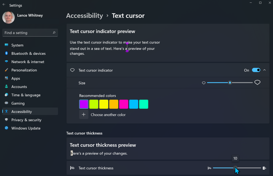Image resolution: width=273 pixels, height=176 pixels.
Task: Click Choose another color
Action: coord(108,114)
